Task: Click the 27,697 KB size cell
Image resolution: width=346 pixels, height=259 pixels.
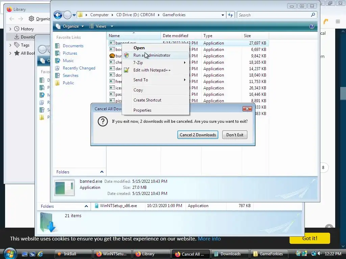Action: [x=257, y=43]
